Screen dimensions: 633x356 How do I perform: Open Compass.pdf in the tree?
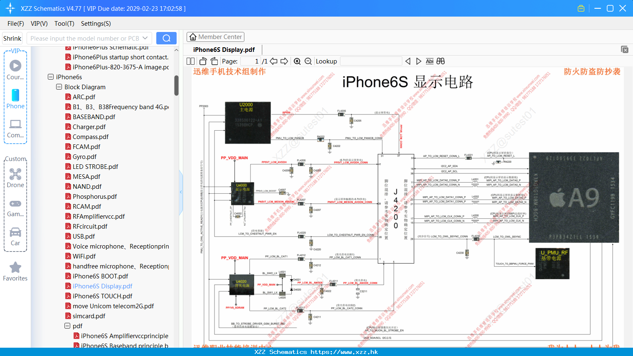click(x=91, y=137)
